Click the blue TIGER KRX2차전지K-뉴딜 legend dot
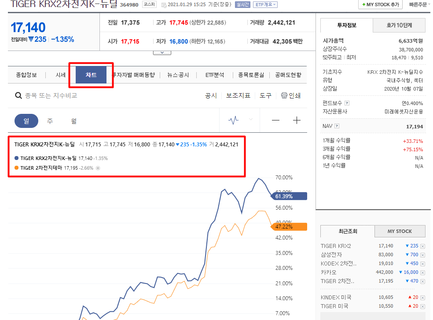The width and height of the screenshot is (433, 320). [x=17, y=158]
